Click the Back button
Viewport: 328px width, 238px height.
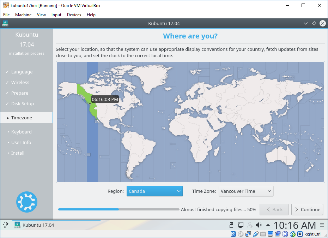click(274, 209)
